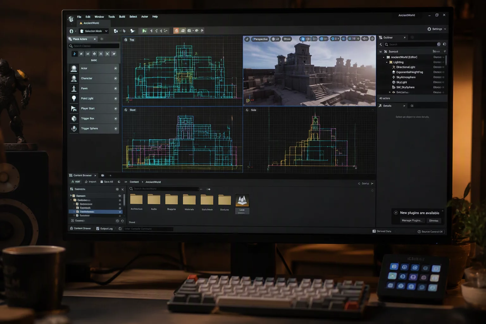Viewport: 486px width, 324px height.
Task: Click the Derived Data status bar icon
Action: 374,231
